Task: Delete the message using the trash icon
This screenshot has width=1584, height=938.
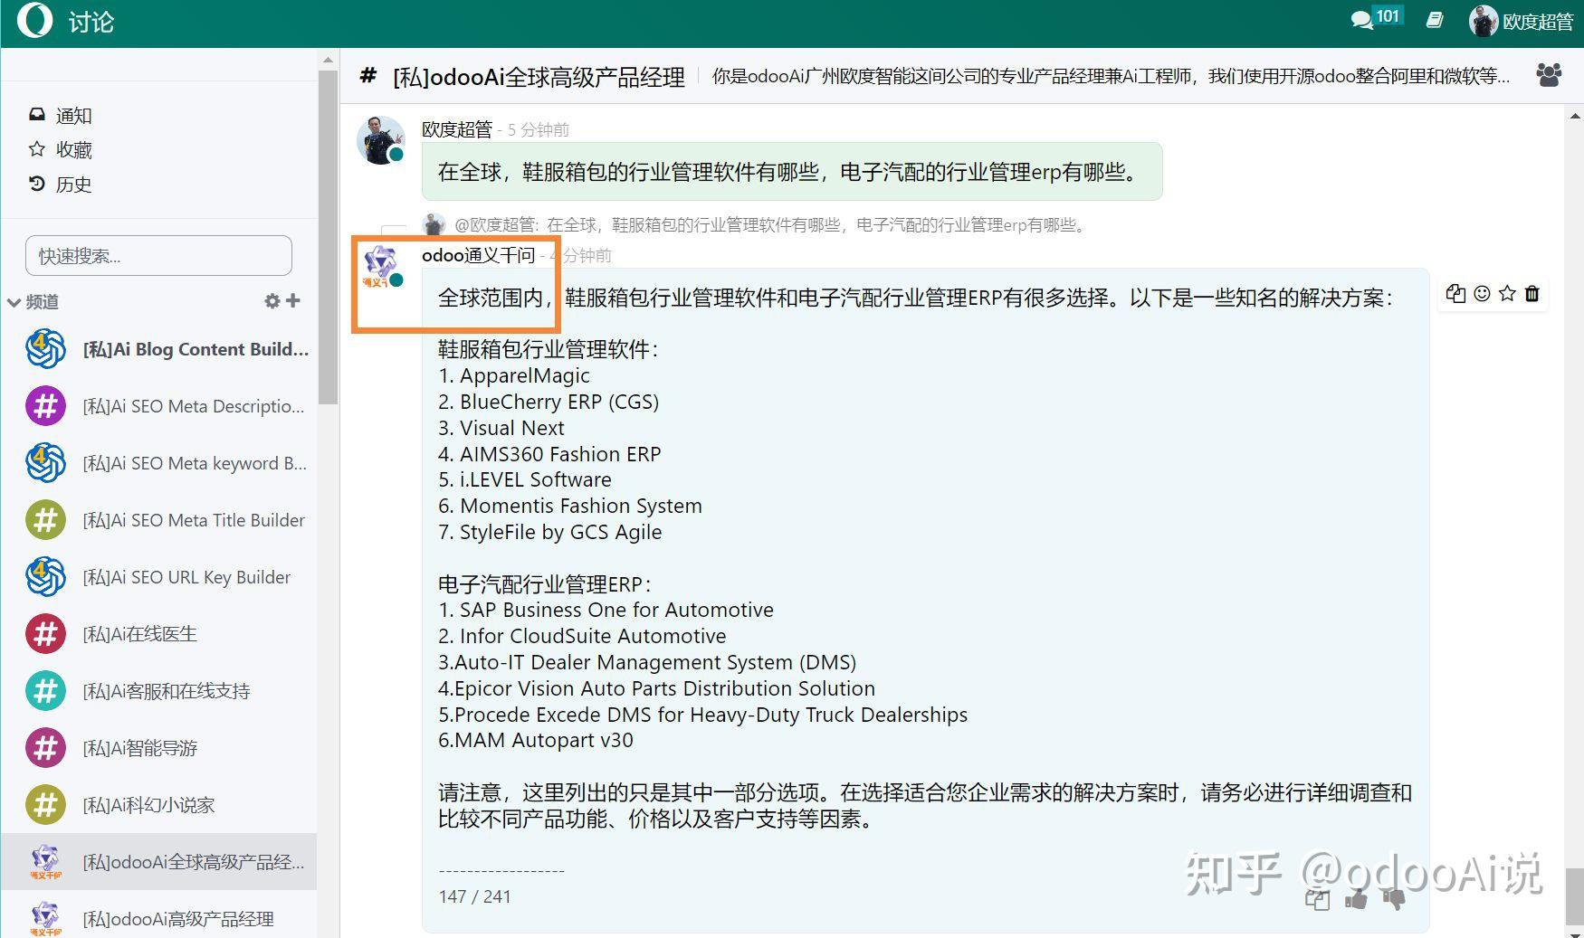Action: (1532, 294)
